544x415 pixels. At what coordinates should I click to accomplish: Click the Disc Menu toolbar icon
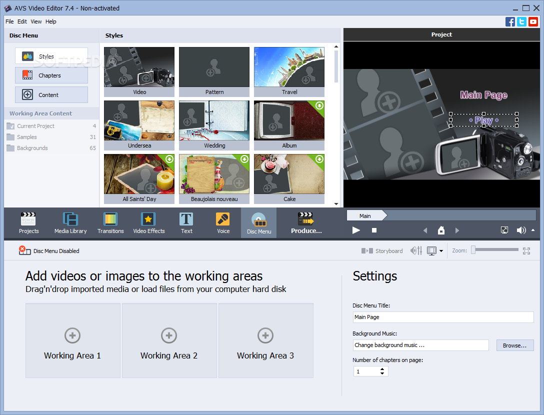tap(259, 223)
